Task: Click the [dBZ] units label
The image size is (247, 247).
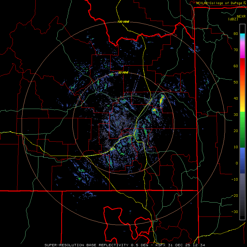Action: pyautogui.click(x=233, y=19)
